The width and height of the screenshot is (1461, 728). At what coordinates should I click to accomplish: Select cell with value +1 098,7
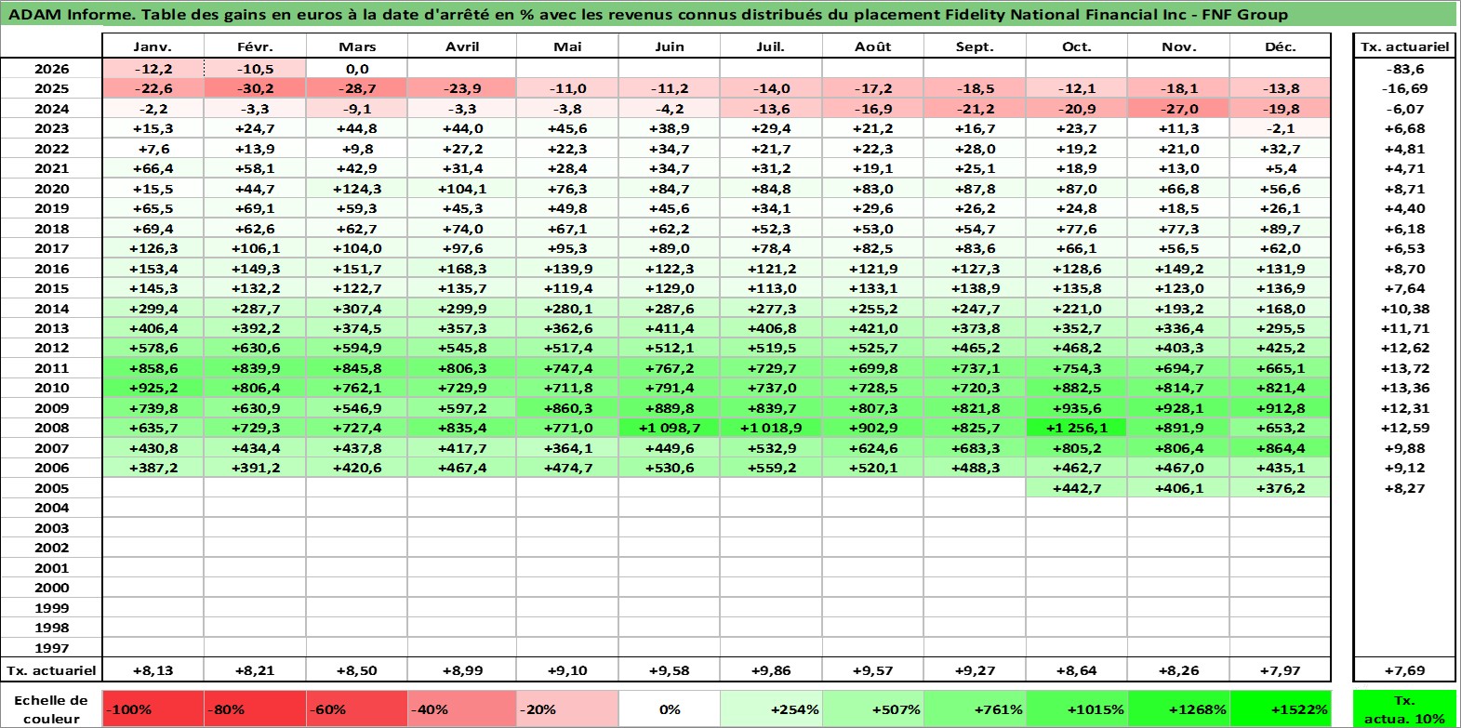click(x=670, y=428)
